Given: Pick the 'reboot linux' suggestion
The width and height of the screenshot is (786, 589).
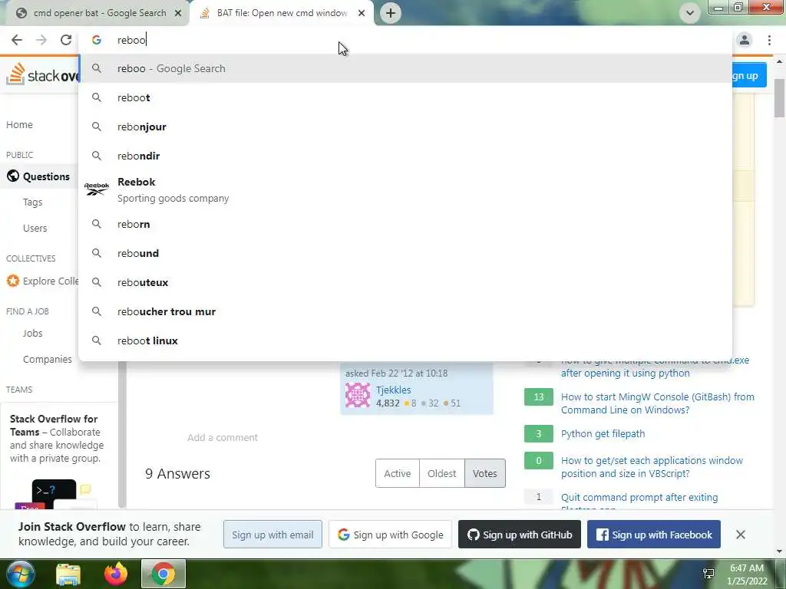Looking at the screenshot, I should pyautogui.click(x=405, y=340).
